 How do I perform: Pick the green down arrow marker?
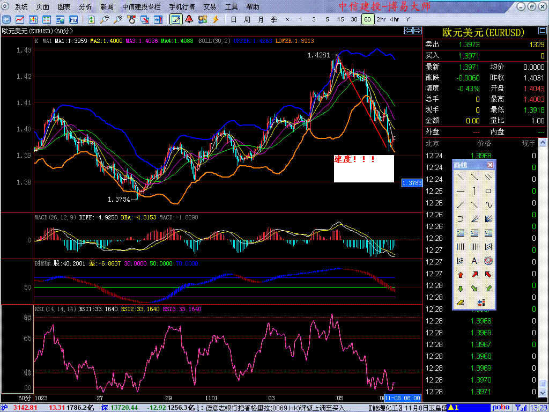point(461,289)
